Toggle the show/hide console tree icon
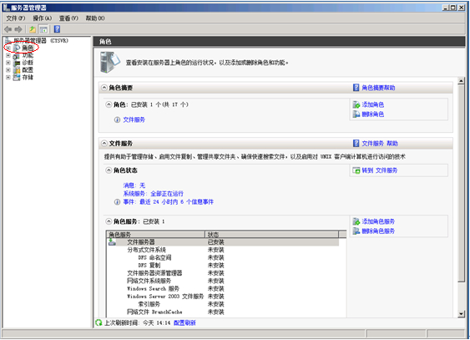The height and width of the screenshot is (340, 470). [x=43, y=29]
